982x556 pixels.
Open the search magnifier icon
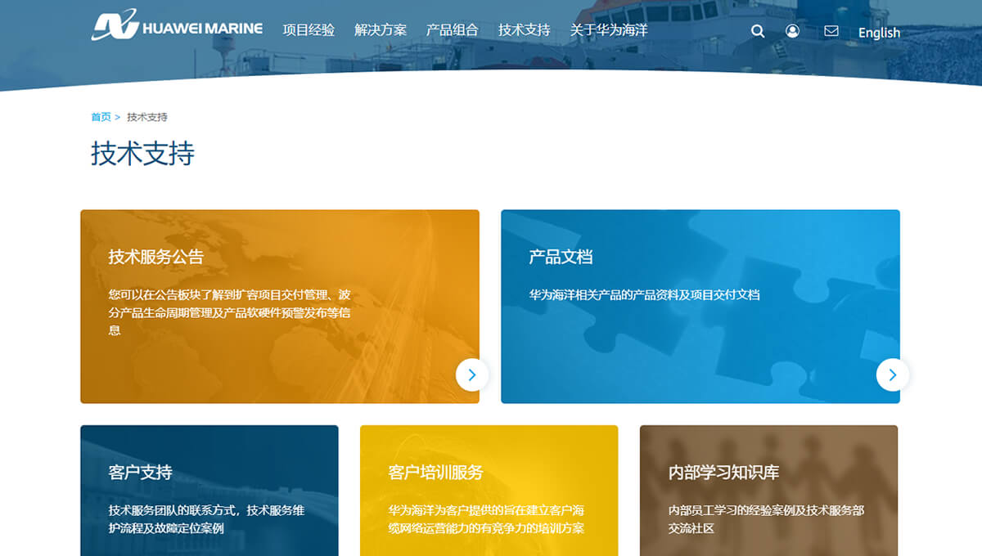pos(758,31)
